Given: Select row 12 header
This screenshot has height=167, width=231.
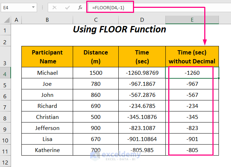Looking at the screenshot, I should 5,161.
